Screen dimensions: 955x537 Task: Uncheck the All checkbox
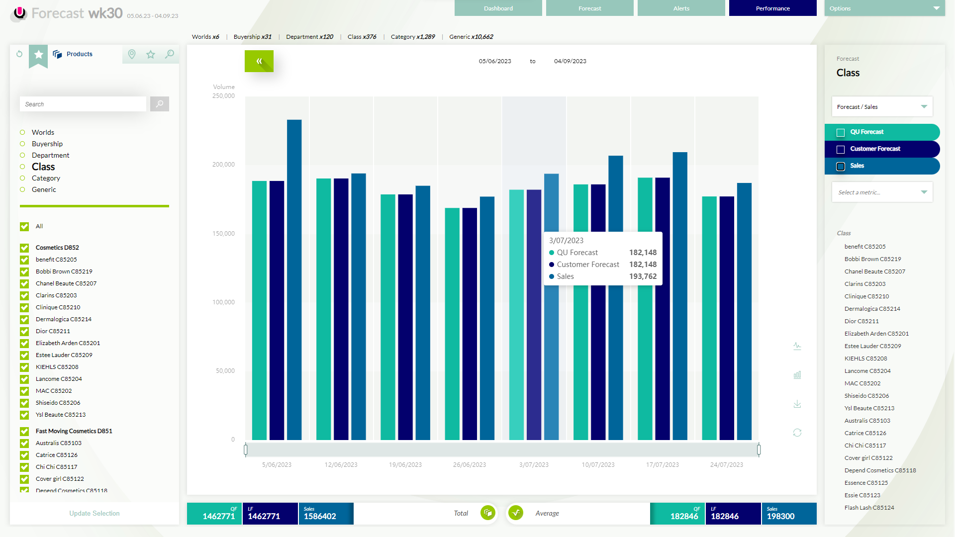[x=24, y=227]
